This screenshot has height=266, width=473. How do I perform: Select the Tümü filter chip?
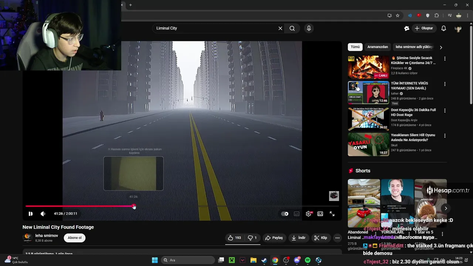pos(355,47)
